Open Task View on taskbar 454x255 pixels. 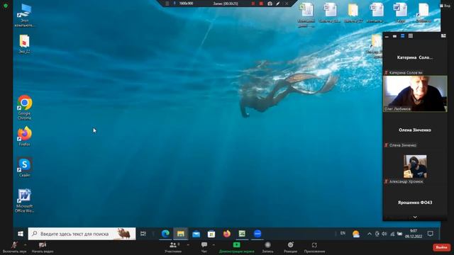[x=143, y=234]
